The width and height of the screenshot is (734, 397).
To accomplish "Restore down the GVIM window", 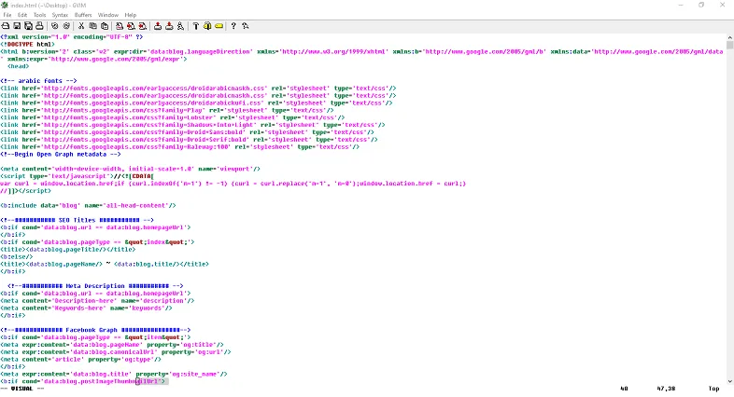I will (701, 6).
